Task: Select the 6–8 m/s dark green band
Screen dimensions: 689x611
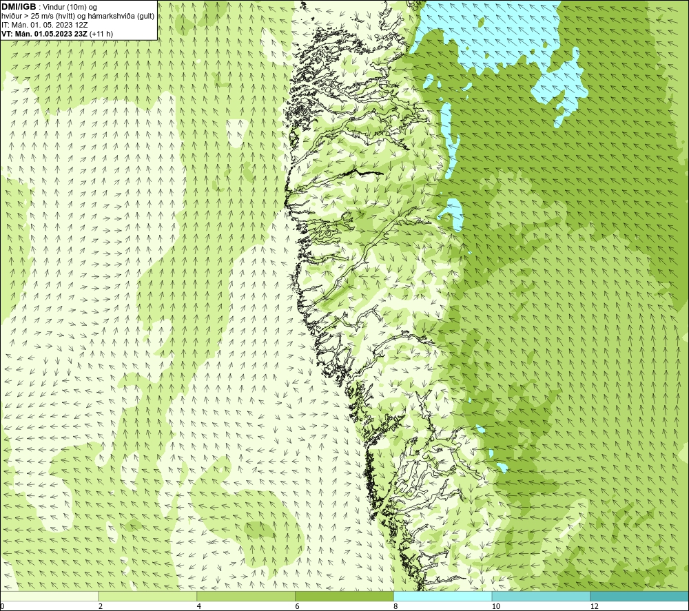Action: (344, 596)
